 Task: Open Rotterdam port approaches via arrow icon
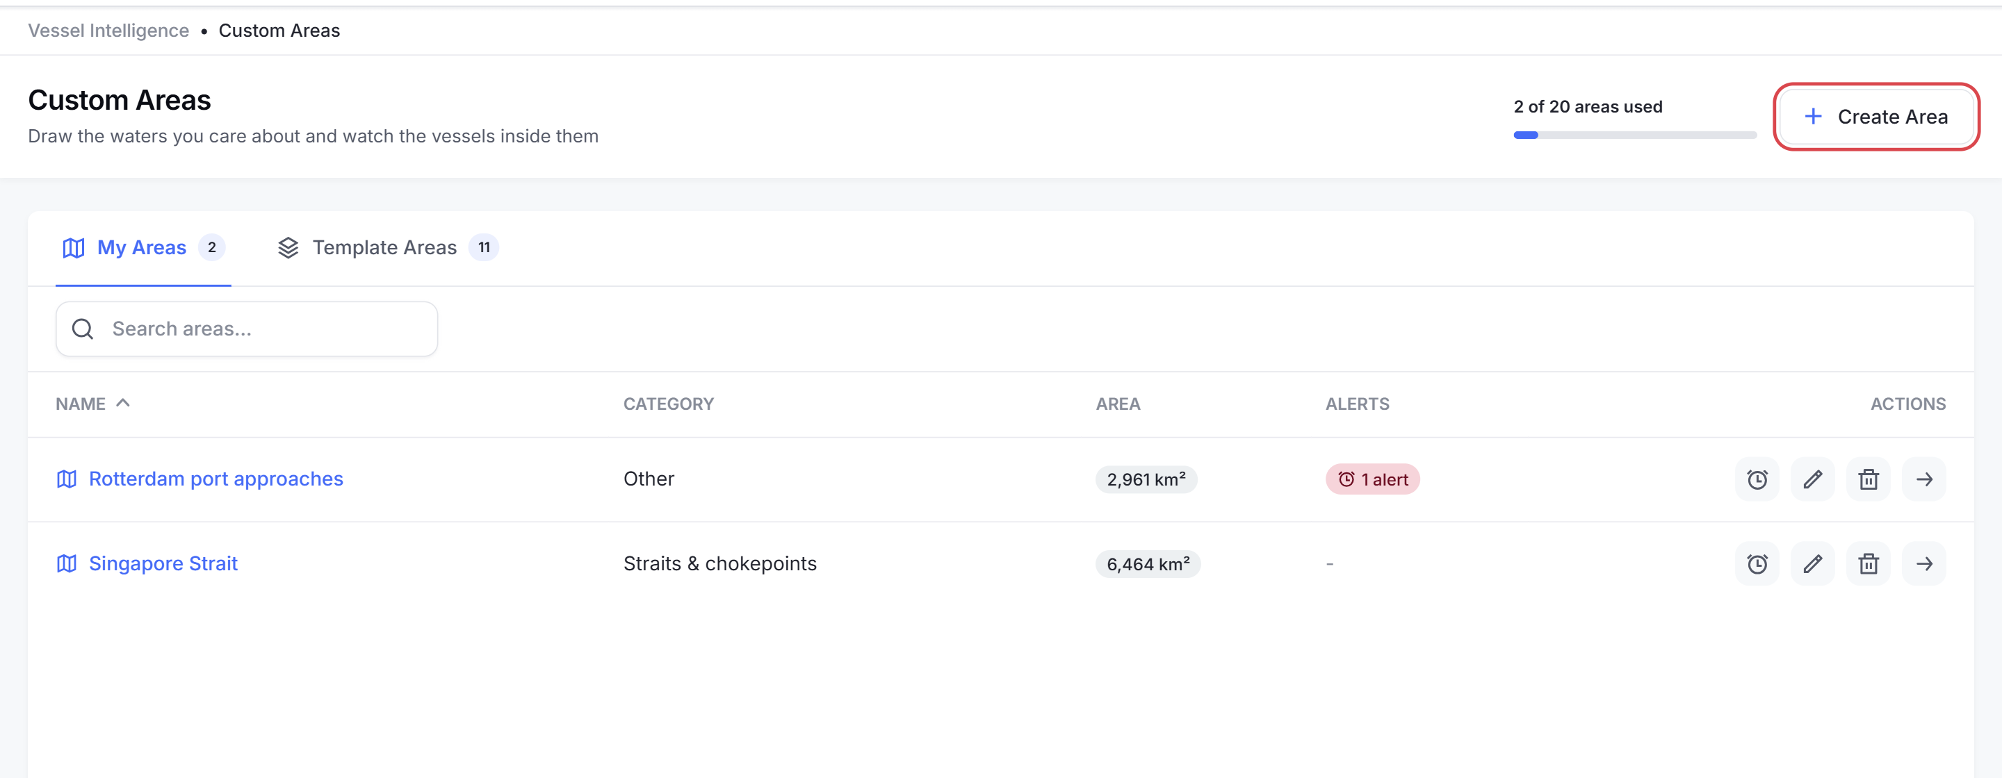coord(1924,479)
